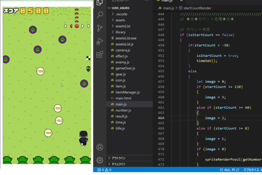Open the Accounts menu icon
The image size is (262, 175).
click(100, 147)
